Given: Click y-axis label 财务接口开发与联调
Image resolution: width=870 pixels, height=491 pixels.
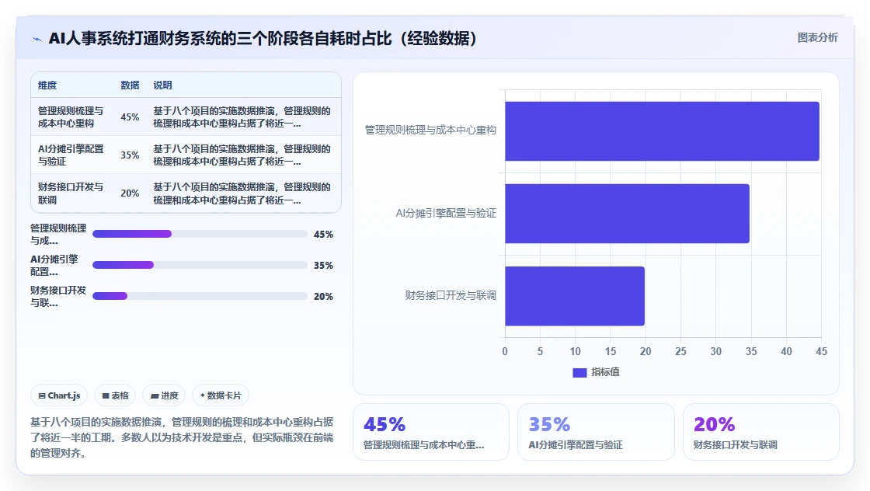Looking at the screenshot, I should [450, 296].
